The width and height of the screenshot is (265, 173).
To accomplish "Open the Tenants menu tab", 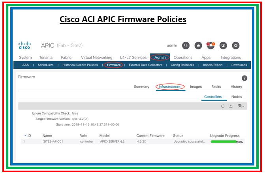I will [46, 57].
